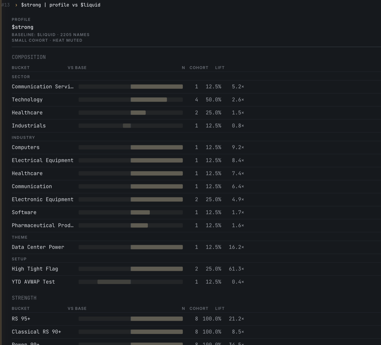Click the 1.6× lift for Pharmaceutical Prod…
Image resolution: width=381 pixels, height=345 pixels.
(x=238, y=225)
